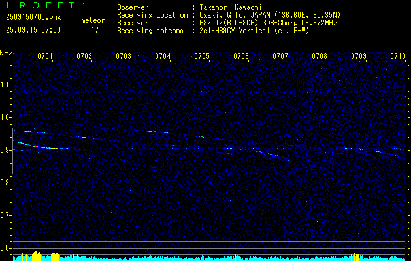
Task: Pick the 0708 time marker
Action: click(x=320, y=57)
